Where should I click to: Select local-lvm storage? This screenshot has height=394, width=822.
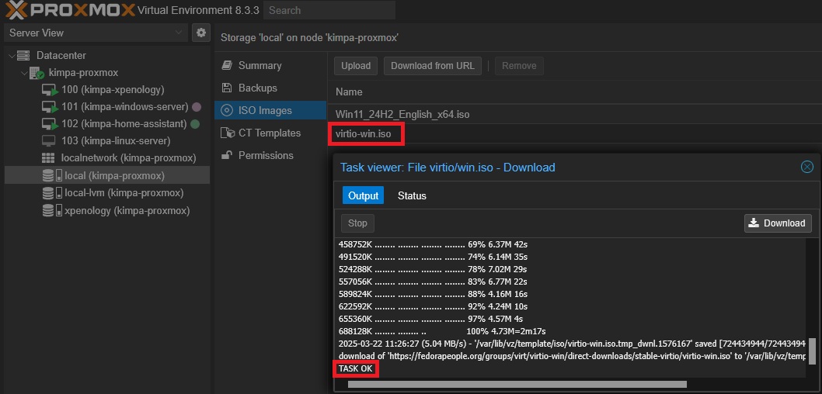pyautogui.click(x=124, y=192)
